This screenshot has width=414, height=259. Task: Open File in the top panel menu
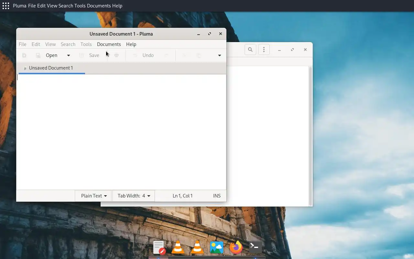click(x=32, y=6)
